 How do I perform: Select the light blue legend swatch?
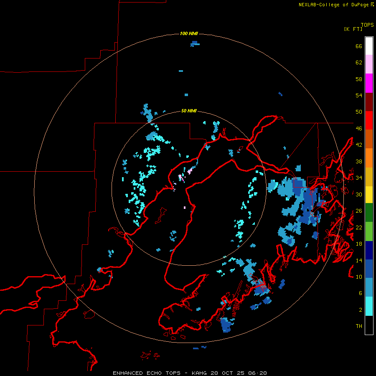[x=369, y=287]
